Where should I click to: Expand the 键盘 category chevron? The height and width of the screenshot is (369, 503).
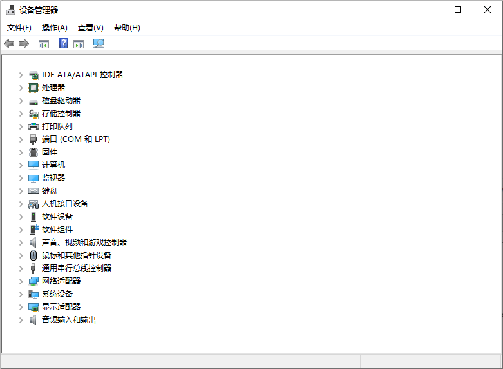[x=21, y=191]
